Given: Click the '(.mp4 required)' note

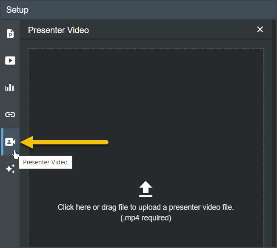Looking at the screenshot, I should 146,218.
